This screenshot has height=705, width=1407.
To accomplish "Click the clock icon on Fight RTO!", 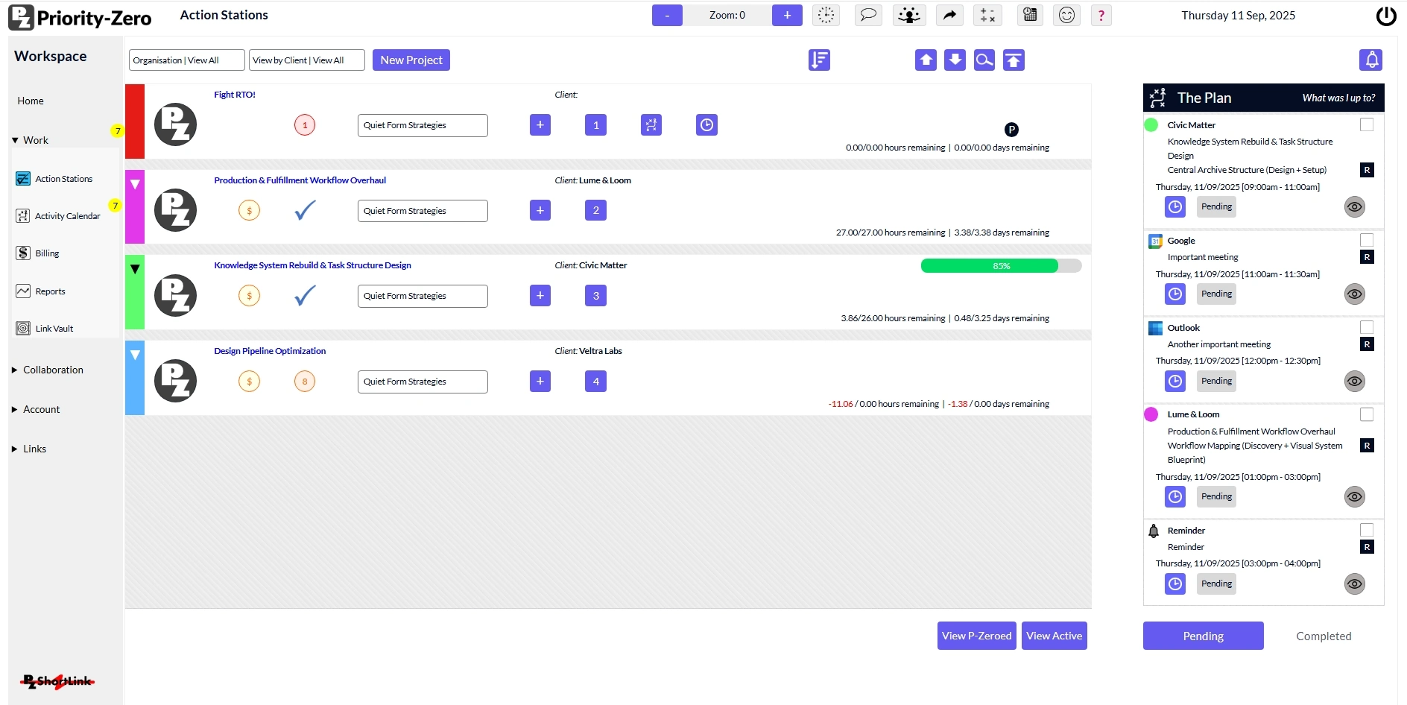I will point(706,125).
